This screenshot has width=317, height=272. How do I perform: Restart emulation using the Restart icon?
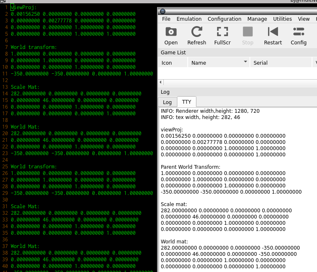coord(273,32)
